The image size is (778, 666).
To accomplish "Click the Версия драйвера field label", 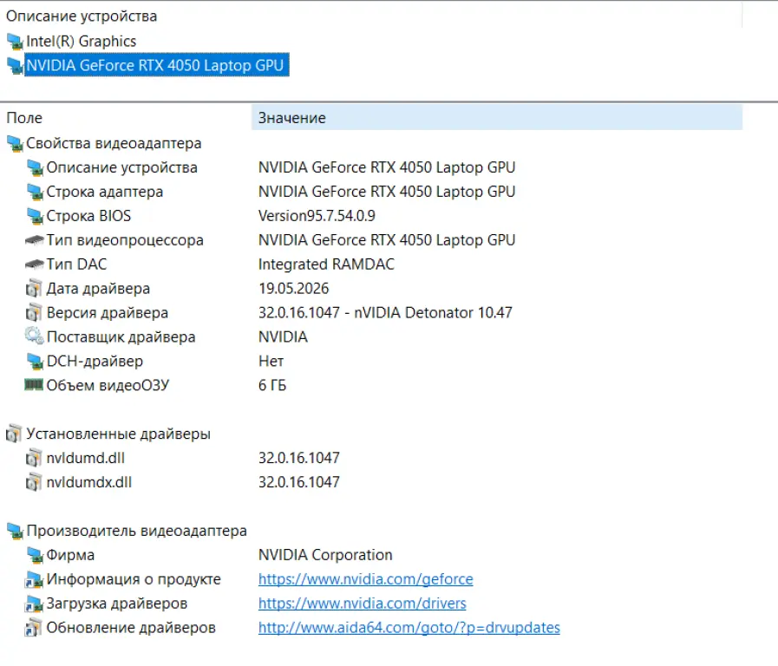I will [x=108, y=313].
